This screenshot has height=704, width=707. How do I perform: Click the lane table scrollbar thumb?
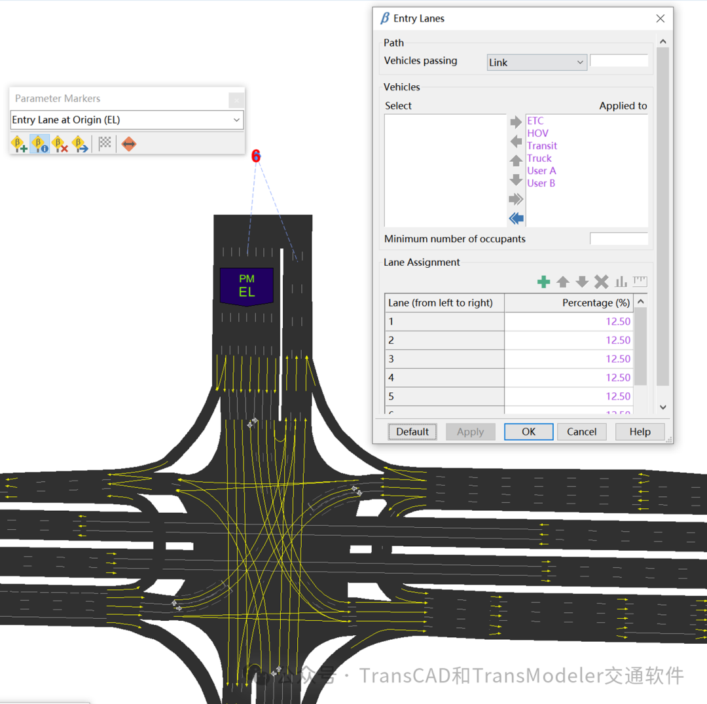click(640, 346)
